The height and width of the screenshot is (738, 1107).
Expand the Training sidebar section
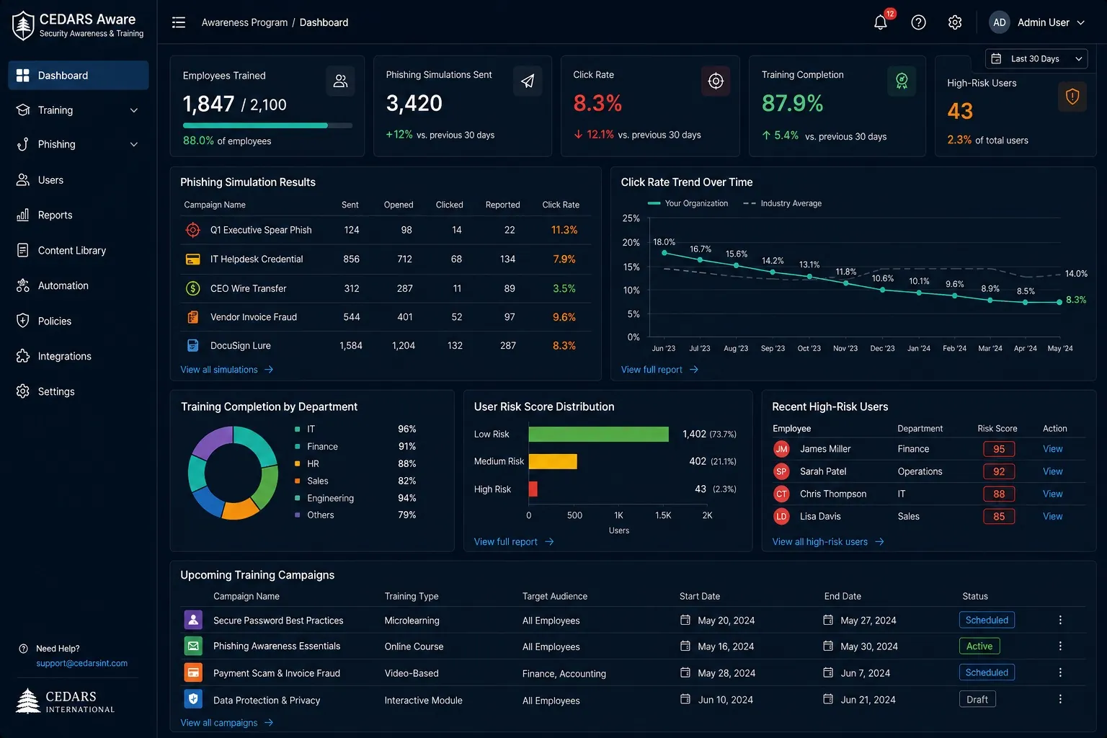[x=78, y=110]
